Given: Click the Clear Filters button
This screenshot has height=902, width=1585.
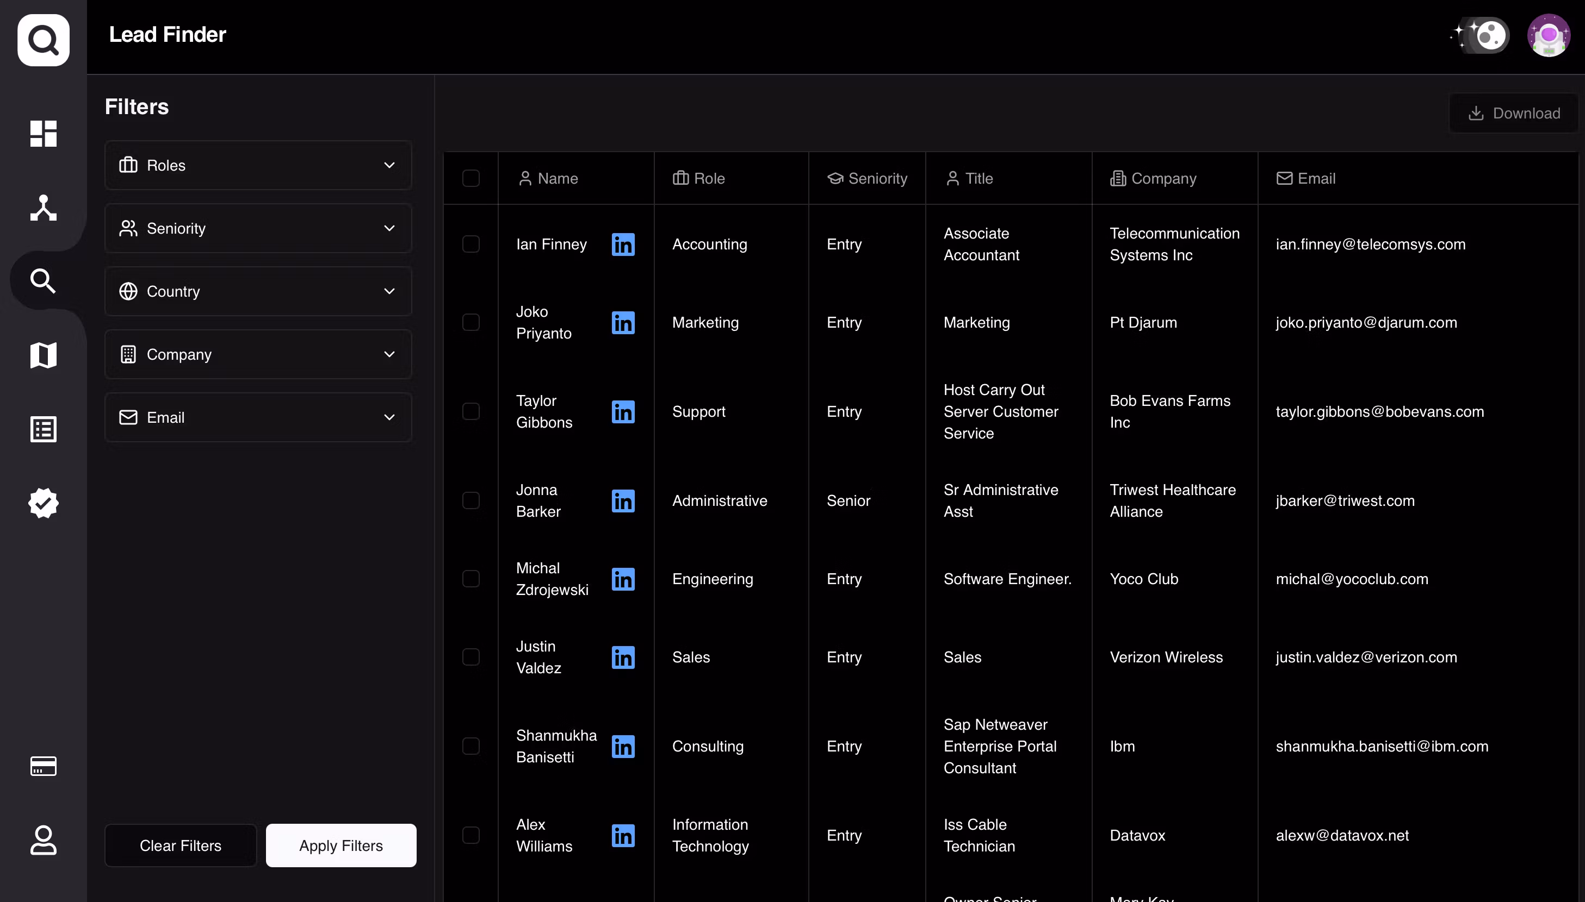Looking at the screenshot, I should coord(181,845).
